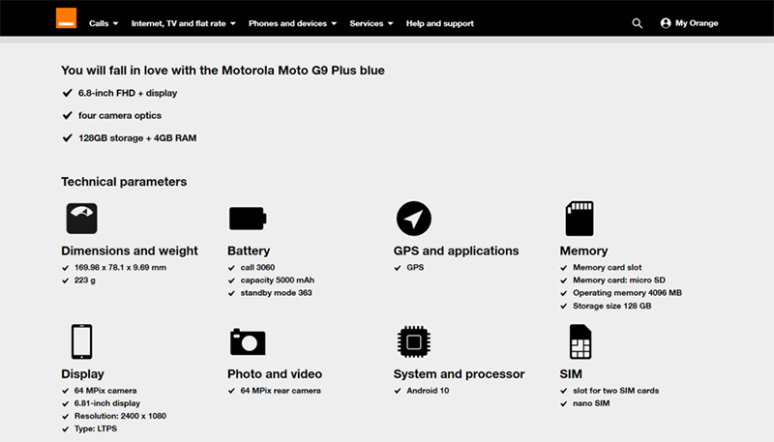
Task: Click the Dimensions and weight scale icon
Action: click(81, 218)
